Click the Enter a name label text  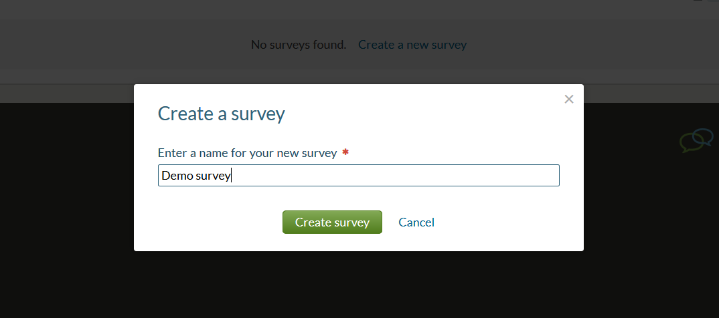point(247,153)
